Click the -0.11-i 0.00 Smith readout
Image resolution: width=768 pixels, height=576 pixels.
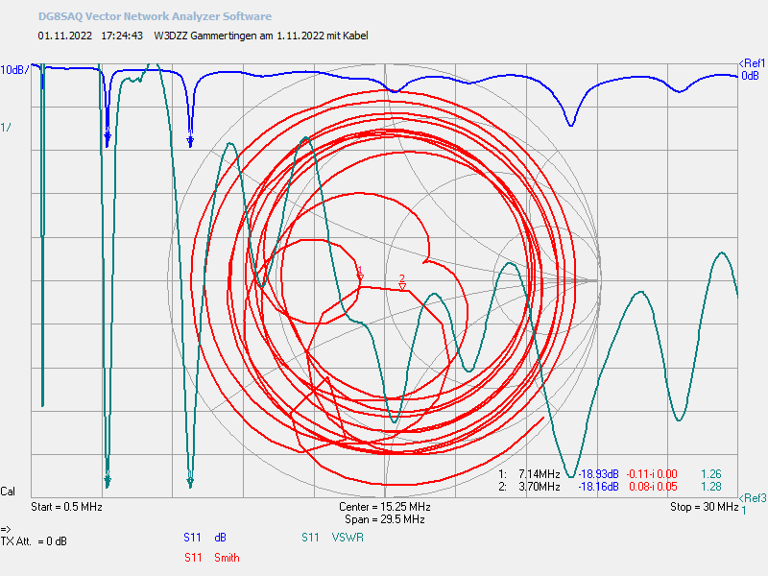652,474
